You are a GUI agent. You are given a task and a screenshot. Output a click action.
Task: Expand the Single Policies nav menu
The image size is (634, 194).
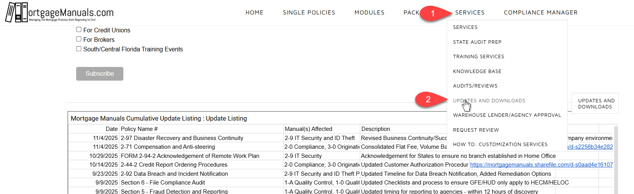309,13
